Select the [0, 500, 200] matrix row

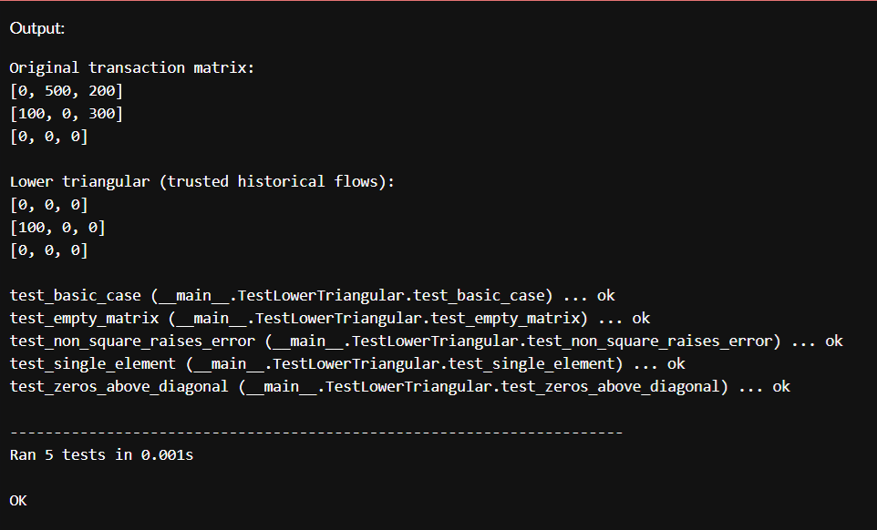(x=66, y=91)
